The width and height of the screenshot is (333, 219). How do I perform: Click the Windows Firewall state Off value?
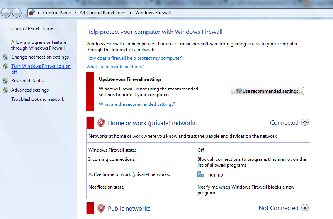pyautogui.click(x=200, y=150)
